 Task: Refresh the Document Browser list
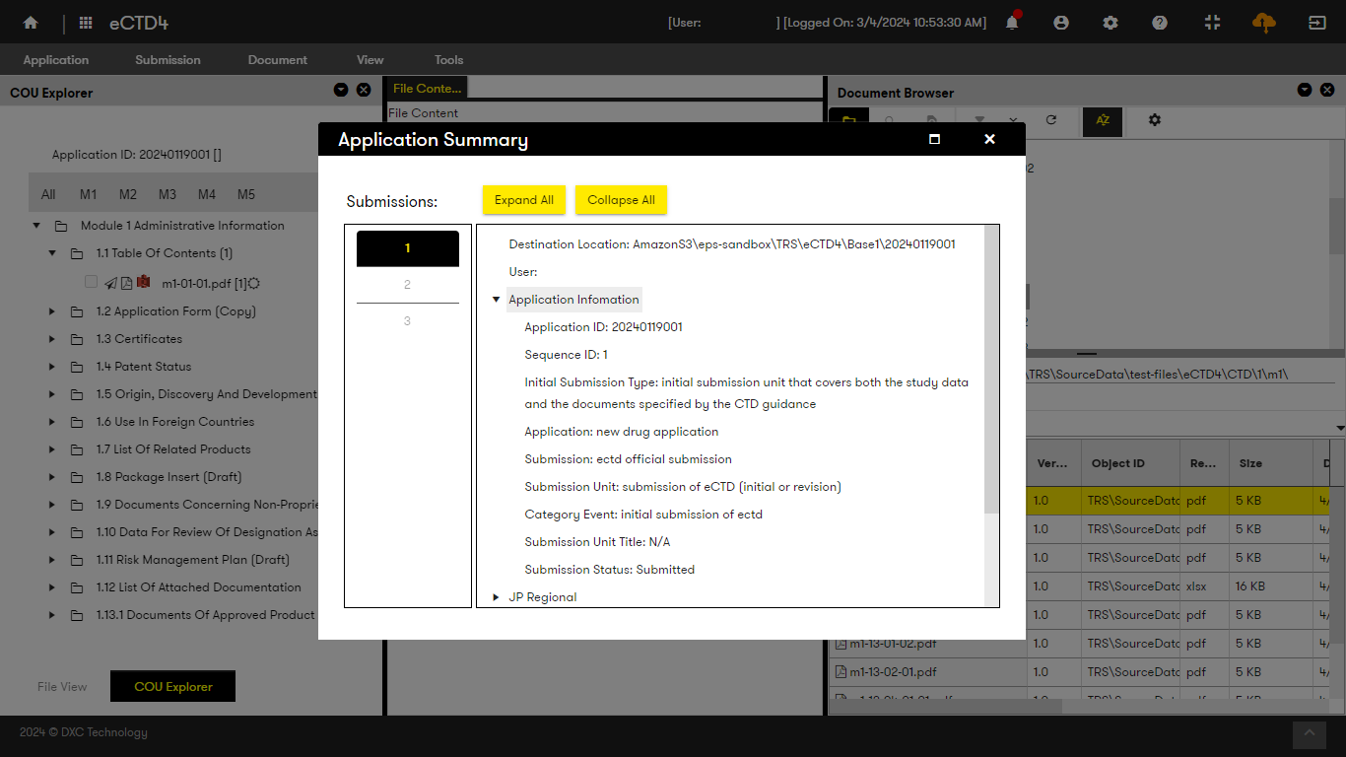[1051, 119]
